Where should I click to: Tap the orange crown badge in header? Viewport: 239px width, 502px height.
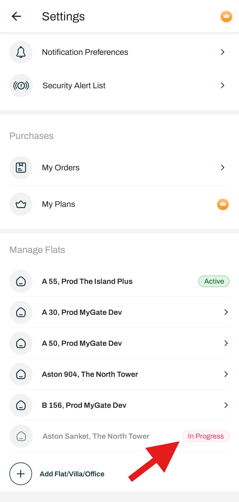pos(226,16)
